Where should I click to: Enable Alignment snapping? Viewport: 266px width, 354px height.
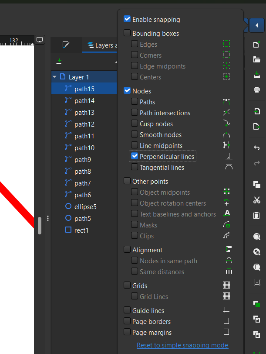pos(127,250)
